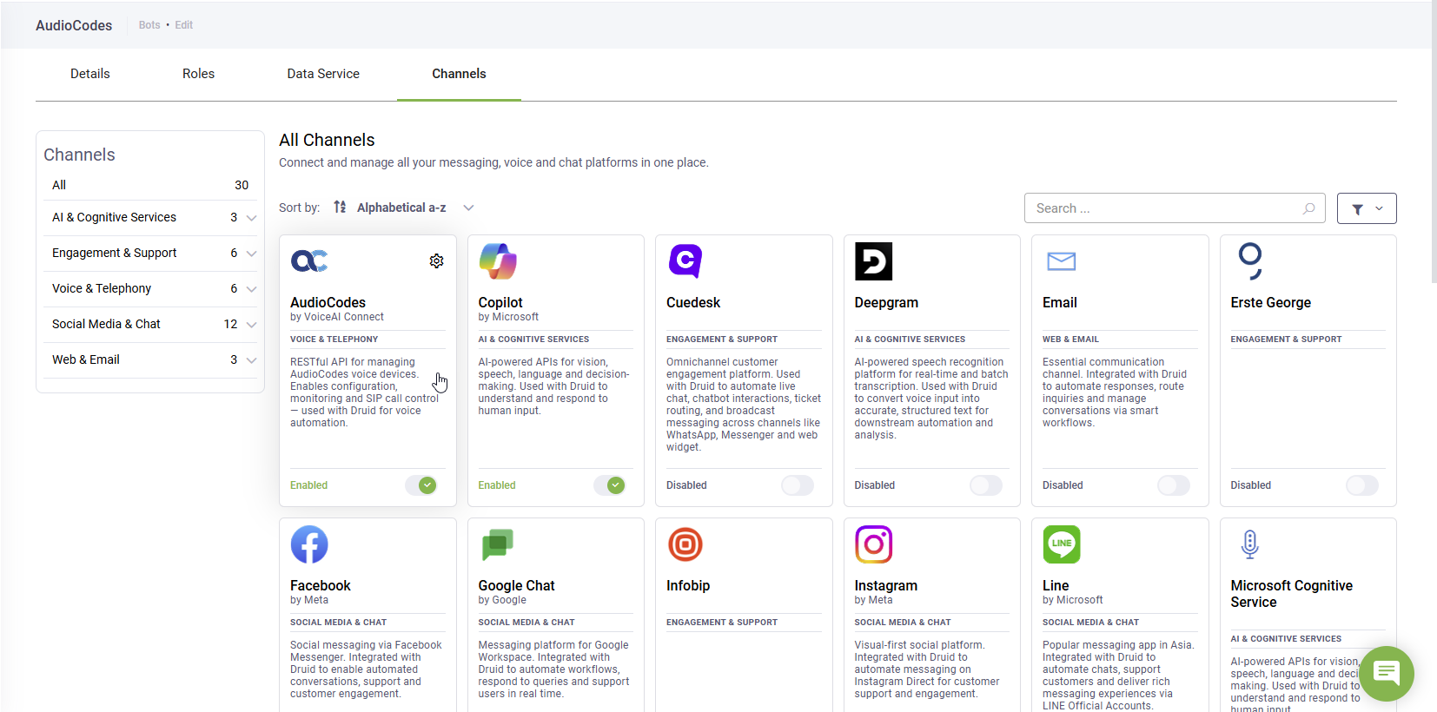Click the Copilot channel logo
The width and height of the screenshot is (1437, 712).
pos(498,261)
